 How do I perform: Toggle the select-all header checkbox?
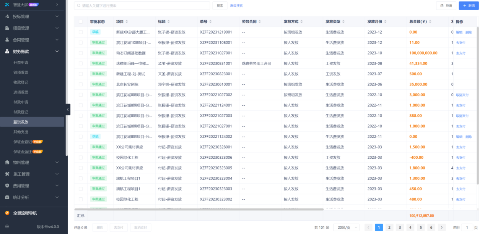click(x=81, y=22)
